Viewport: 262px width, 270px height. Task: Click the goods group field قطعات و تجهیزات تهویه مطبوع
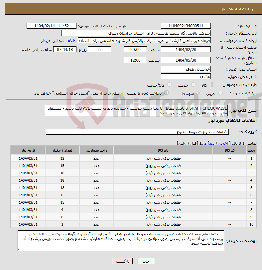pyautogui.click(x=137, y=132)
